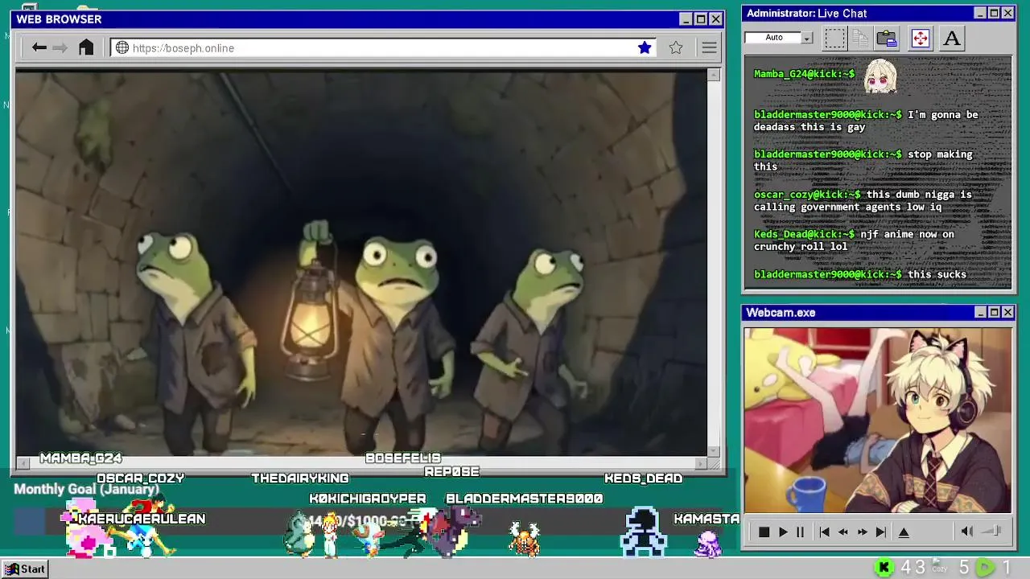Stop playback in Webcam.exe
This screenshot has width=1030, height=579.
764,532
